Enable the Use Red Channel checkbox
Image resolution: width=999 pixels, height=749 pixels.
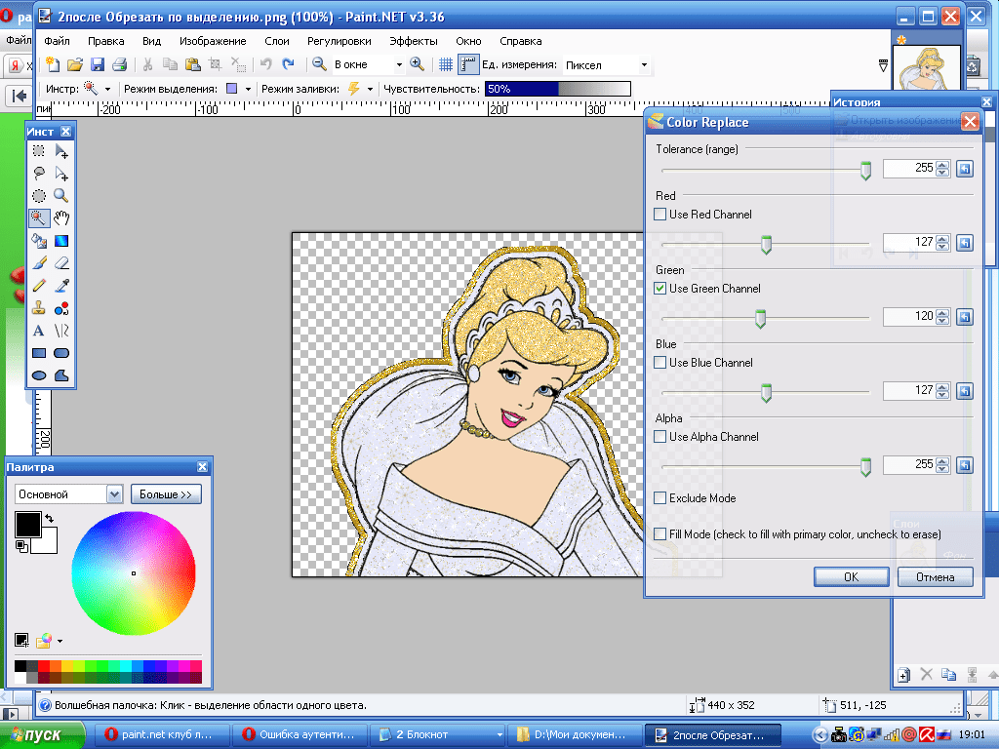(660, 215)
